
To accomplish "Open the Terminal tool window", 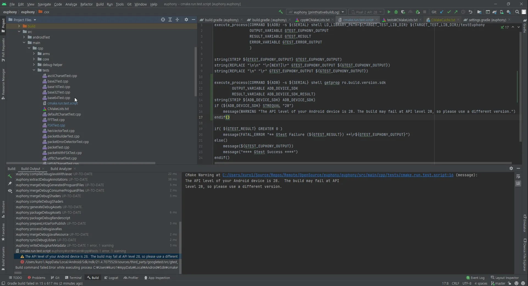I will [x=73, y=278].
